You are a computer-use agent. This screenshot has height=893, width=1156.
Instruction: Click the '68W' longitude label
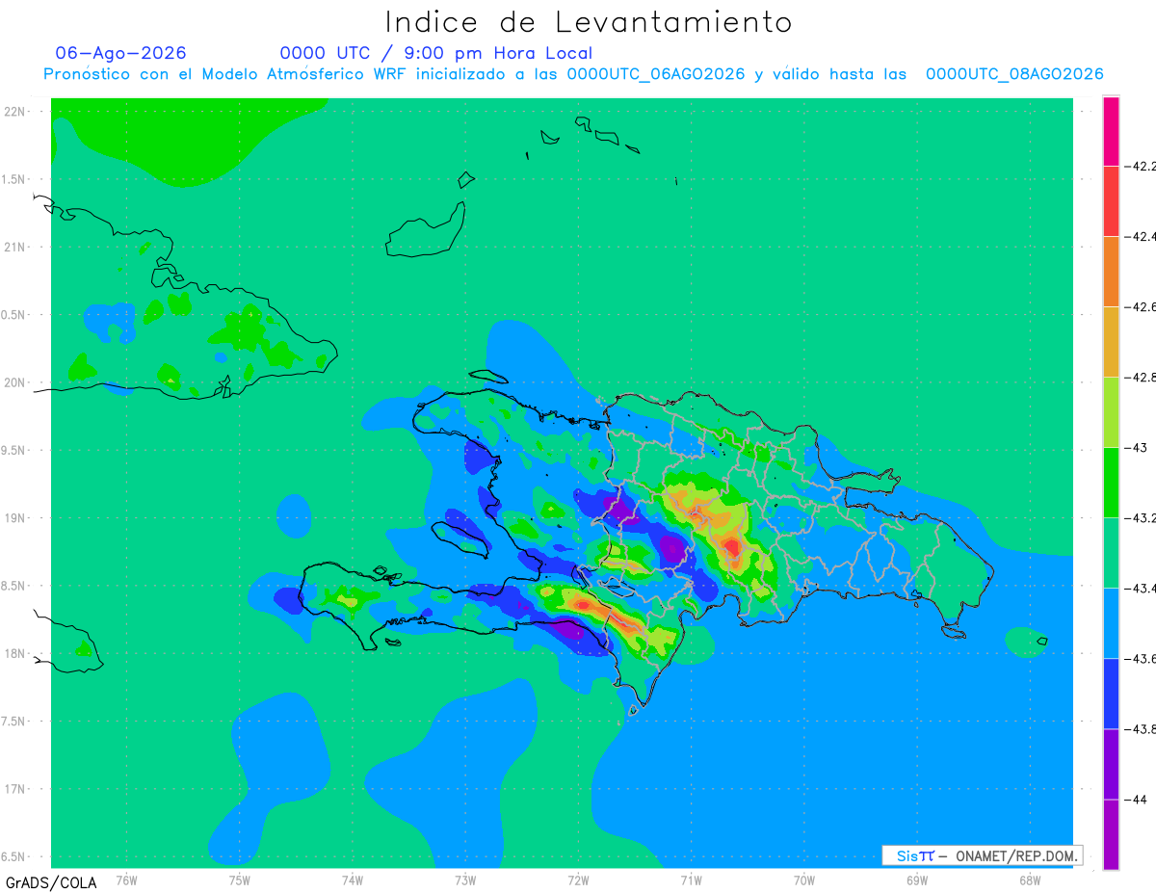(1030, 880)
